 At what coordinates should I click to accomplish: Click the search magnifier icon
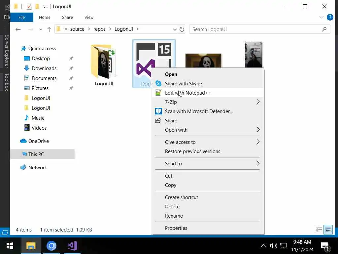[324, 29]
